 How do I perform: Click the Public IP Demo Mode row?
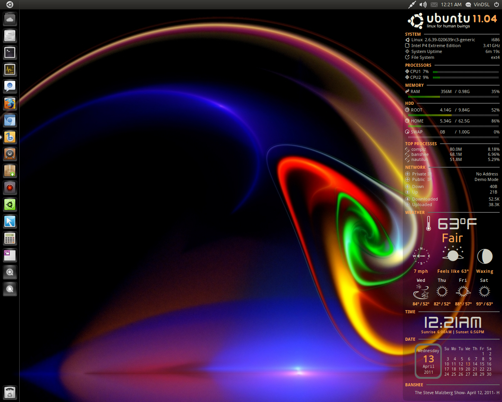pyautogui.click(x=452, y=179)
